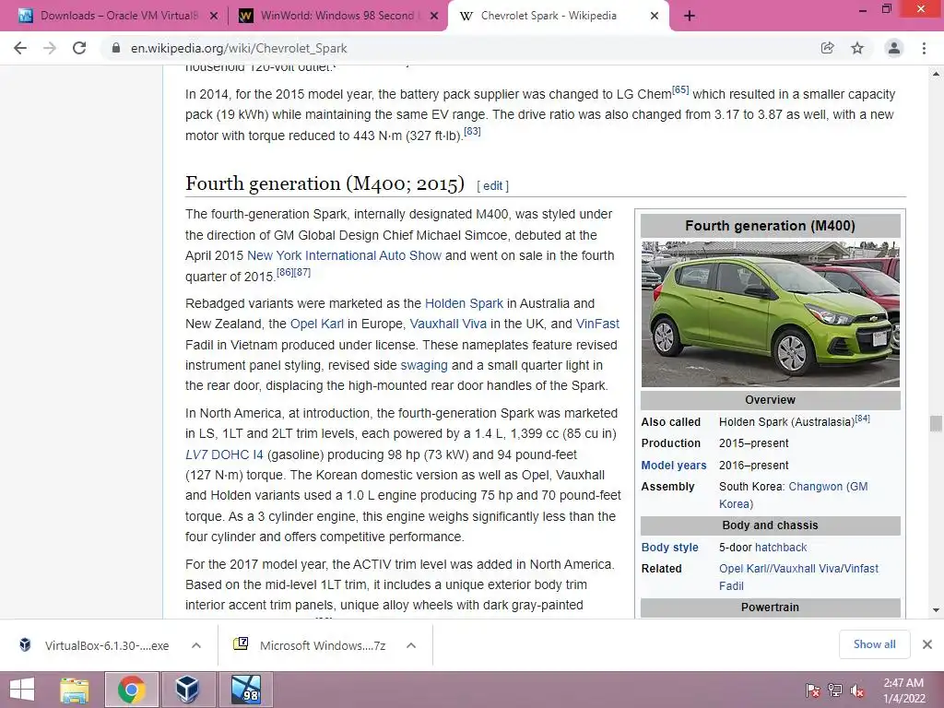Open Changwon (GM Korea) assembly link
This screenshot has width=944, height=708.
794,495
